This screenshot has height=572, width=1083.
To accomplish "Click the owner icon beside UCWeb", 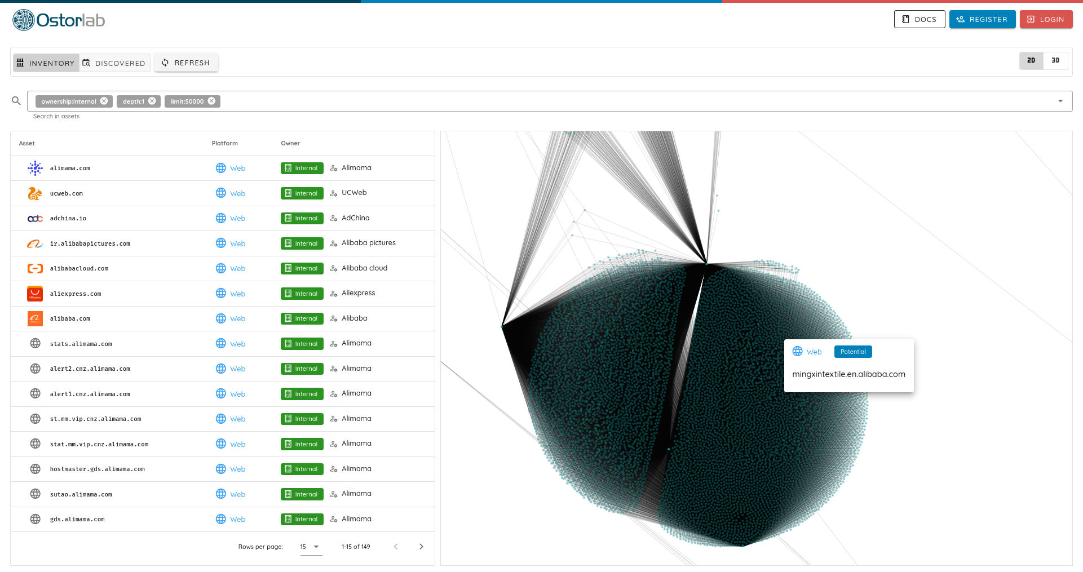I will [334, 193].
